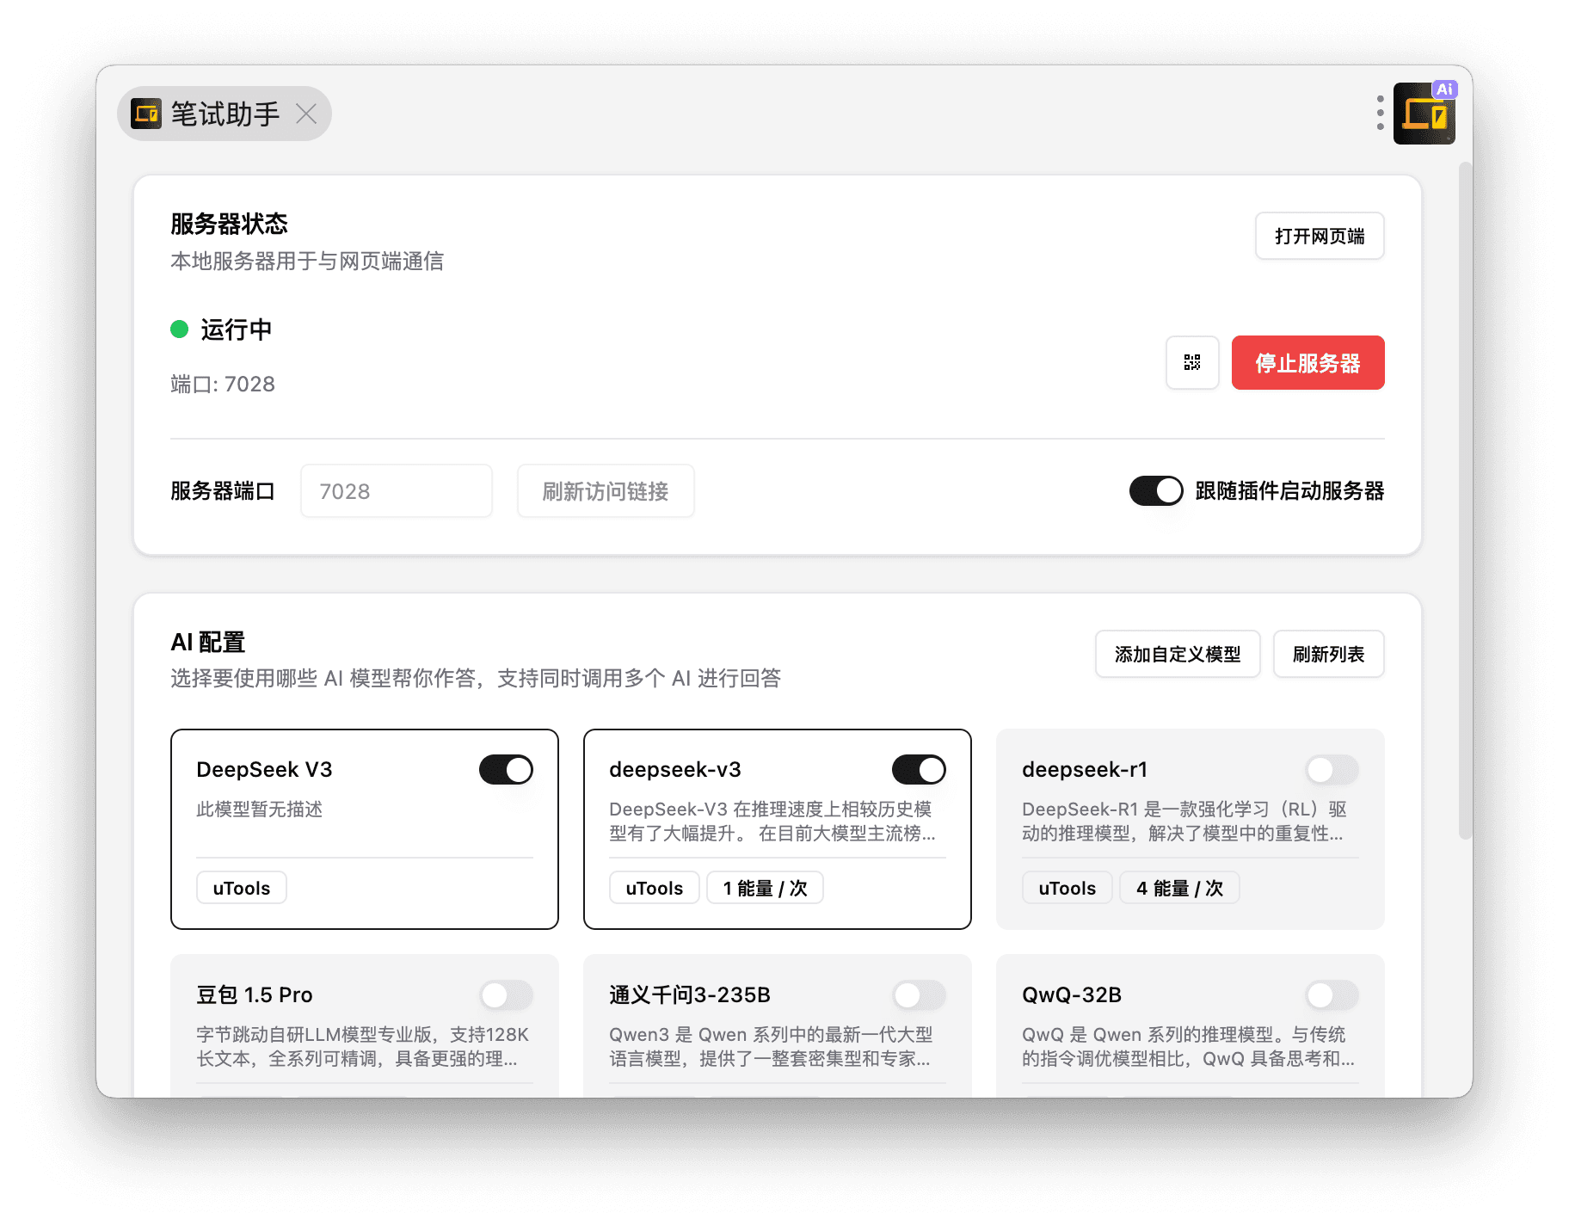Disable the DeepSeek V3 model toggle
Screen dimensions: 1569x1225
click(x=506, y=769)
